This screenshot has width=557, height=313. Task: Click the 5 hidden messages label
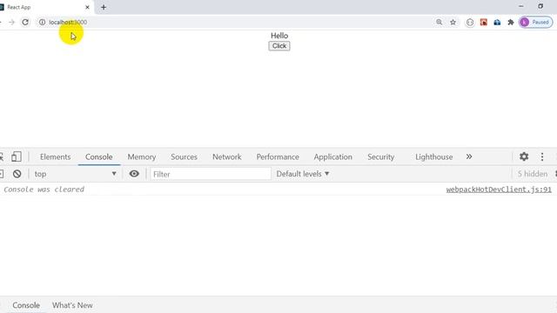532,174
